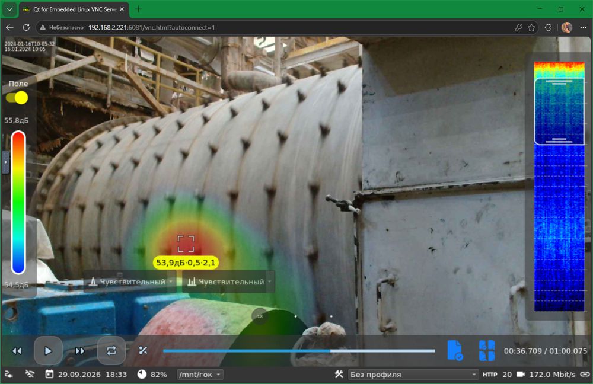Click the link chain icon in status bar
This screenshot has width=593, height=384.
(x=585, y=374)
